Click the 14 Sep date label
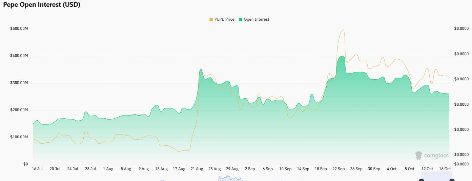Screen dimensions: 472x181 point(303,169)
